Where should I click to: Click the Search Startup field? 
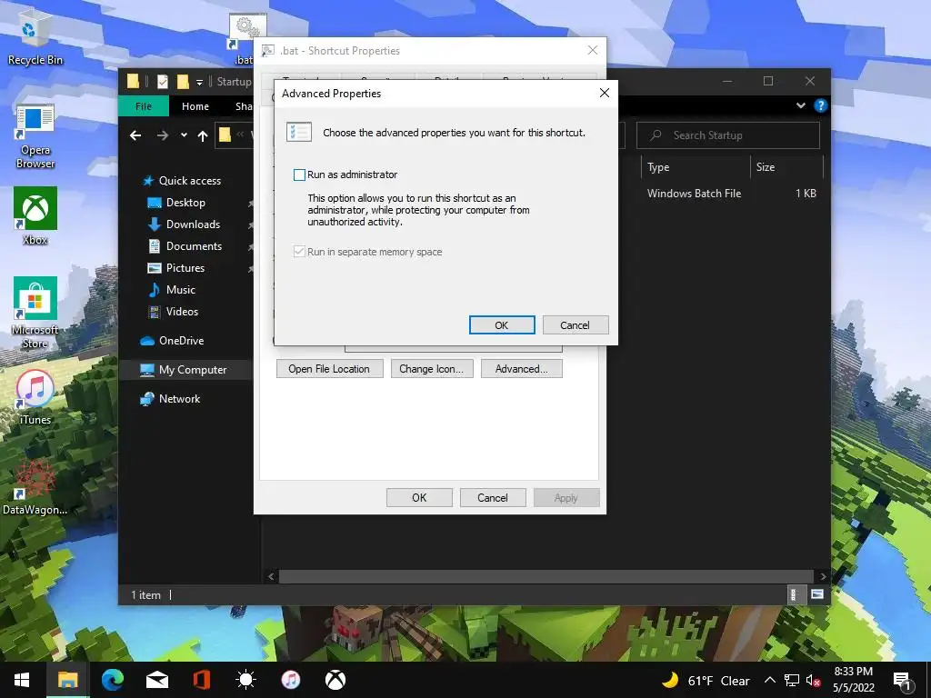pos(728,135)
